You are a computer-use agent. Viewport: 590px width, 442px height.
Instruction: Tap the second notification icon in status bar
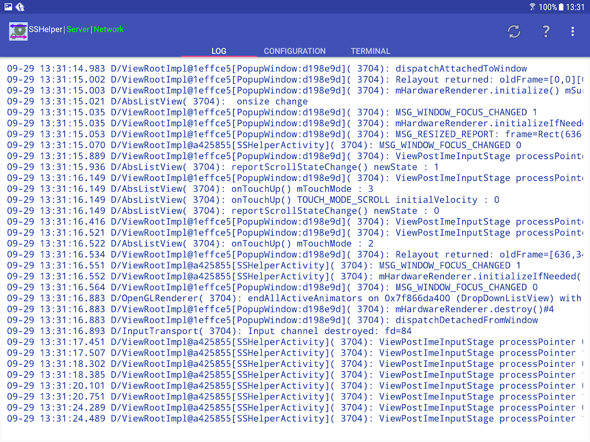coord(20,7)
